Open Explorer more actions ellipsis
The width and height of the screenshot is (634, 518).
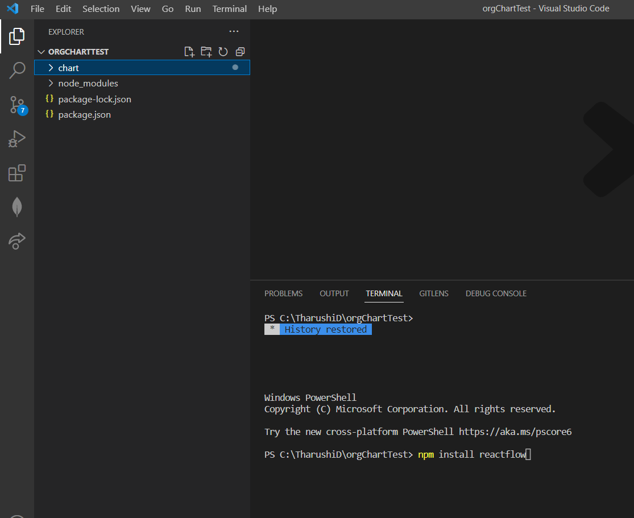click(234, 31)
